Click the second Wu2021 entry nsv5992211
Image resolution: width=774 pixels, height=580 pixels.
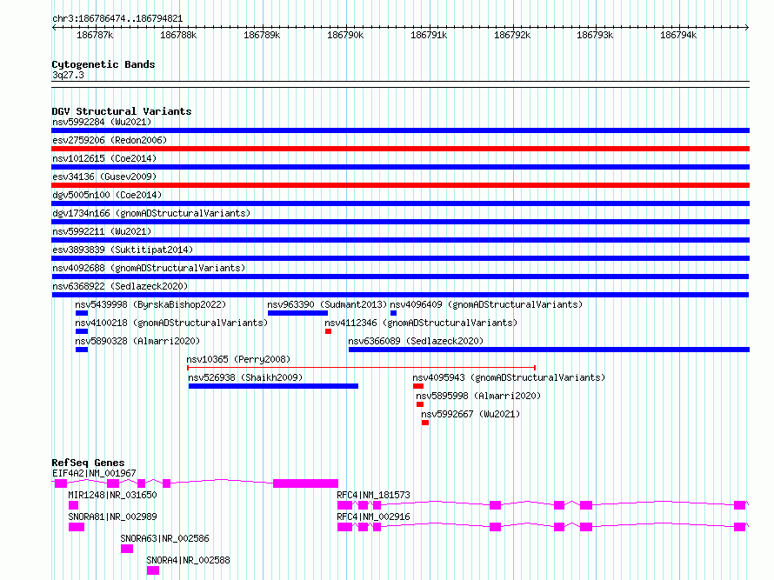102,231
